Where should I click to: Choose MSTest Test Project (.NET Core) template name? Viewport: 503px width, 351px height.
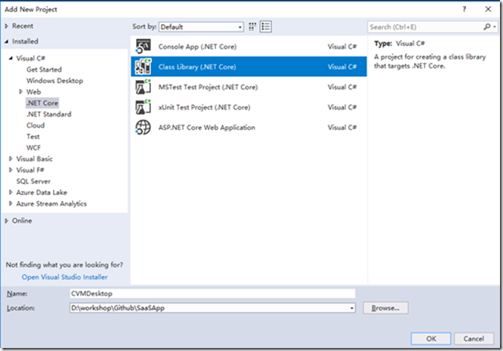pyautogui.click(x=208, y=88)
